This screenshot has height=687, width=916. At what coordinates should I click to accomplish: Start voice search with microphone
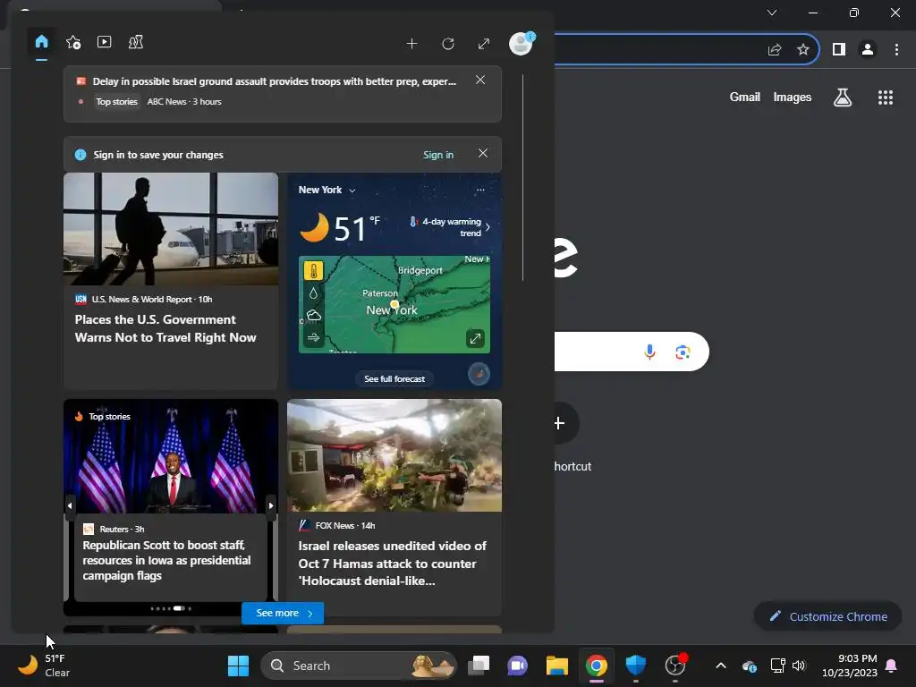[649, 352]
